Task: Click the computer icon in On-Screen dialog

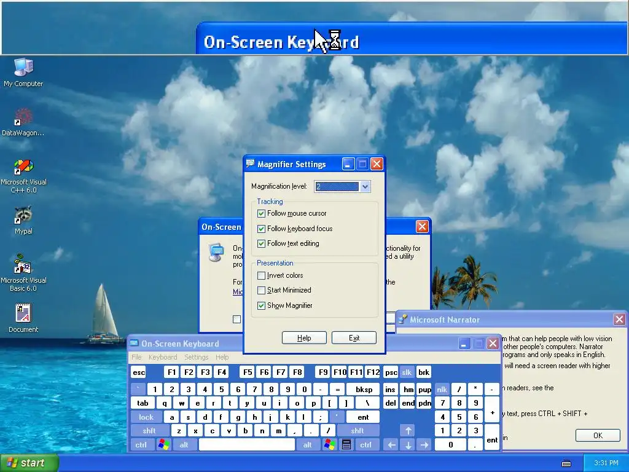Action: (216, 253)
